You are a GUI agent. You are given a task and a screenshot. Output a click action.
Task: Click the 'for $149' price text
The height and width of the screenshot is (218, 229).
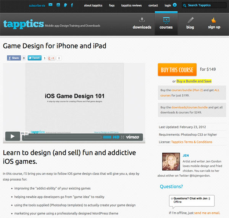click(x=208, y=69)
